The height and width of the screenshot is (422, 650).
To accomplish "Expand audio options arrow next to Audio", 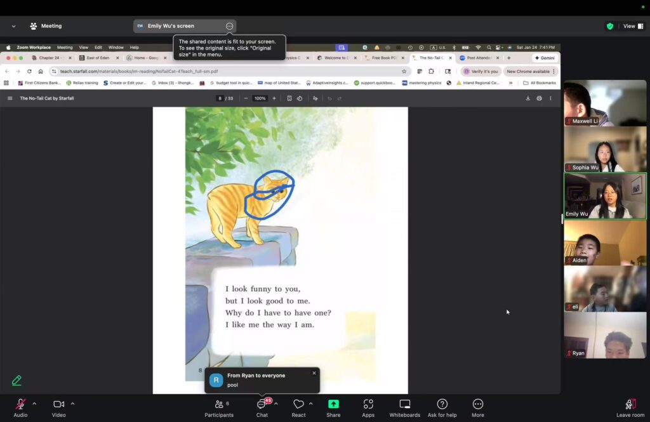I will tap(34, 404).
